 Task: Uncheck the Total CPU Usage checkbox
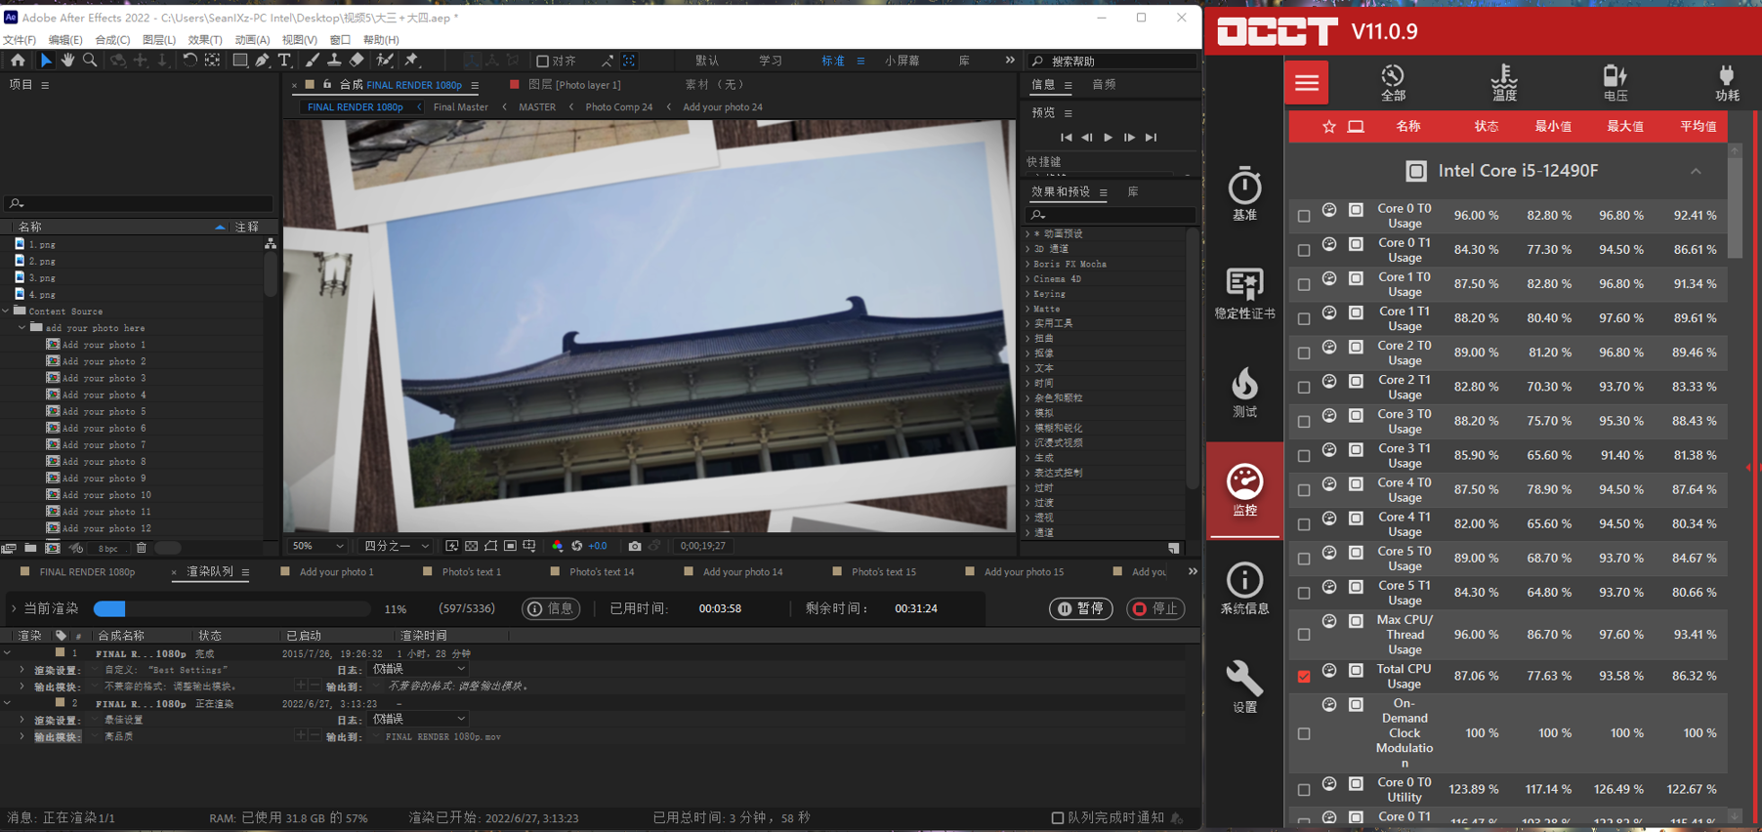(x=1304, y=676)
